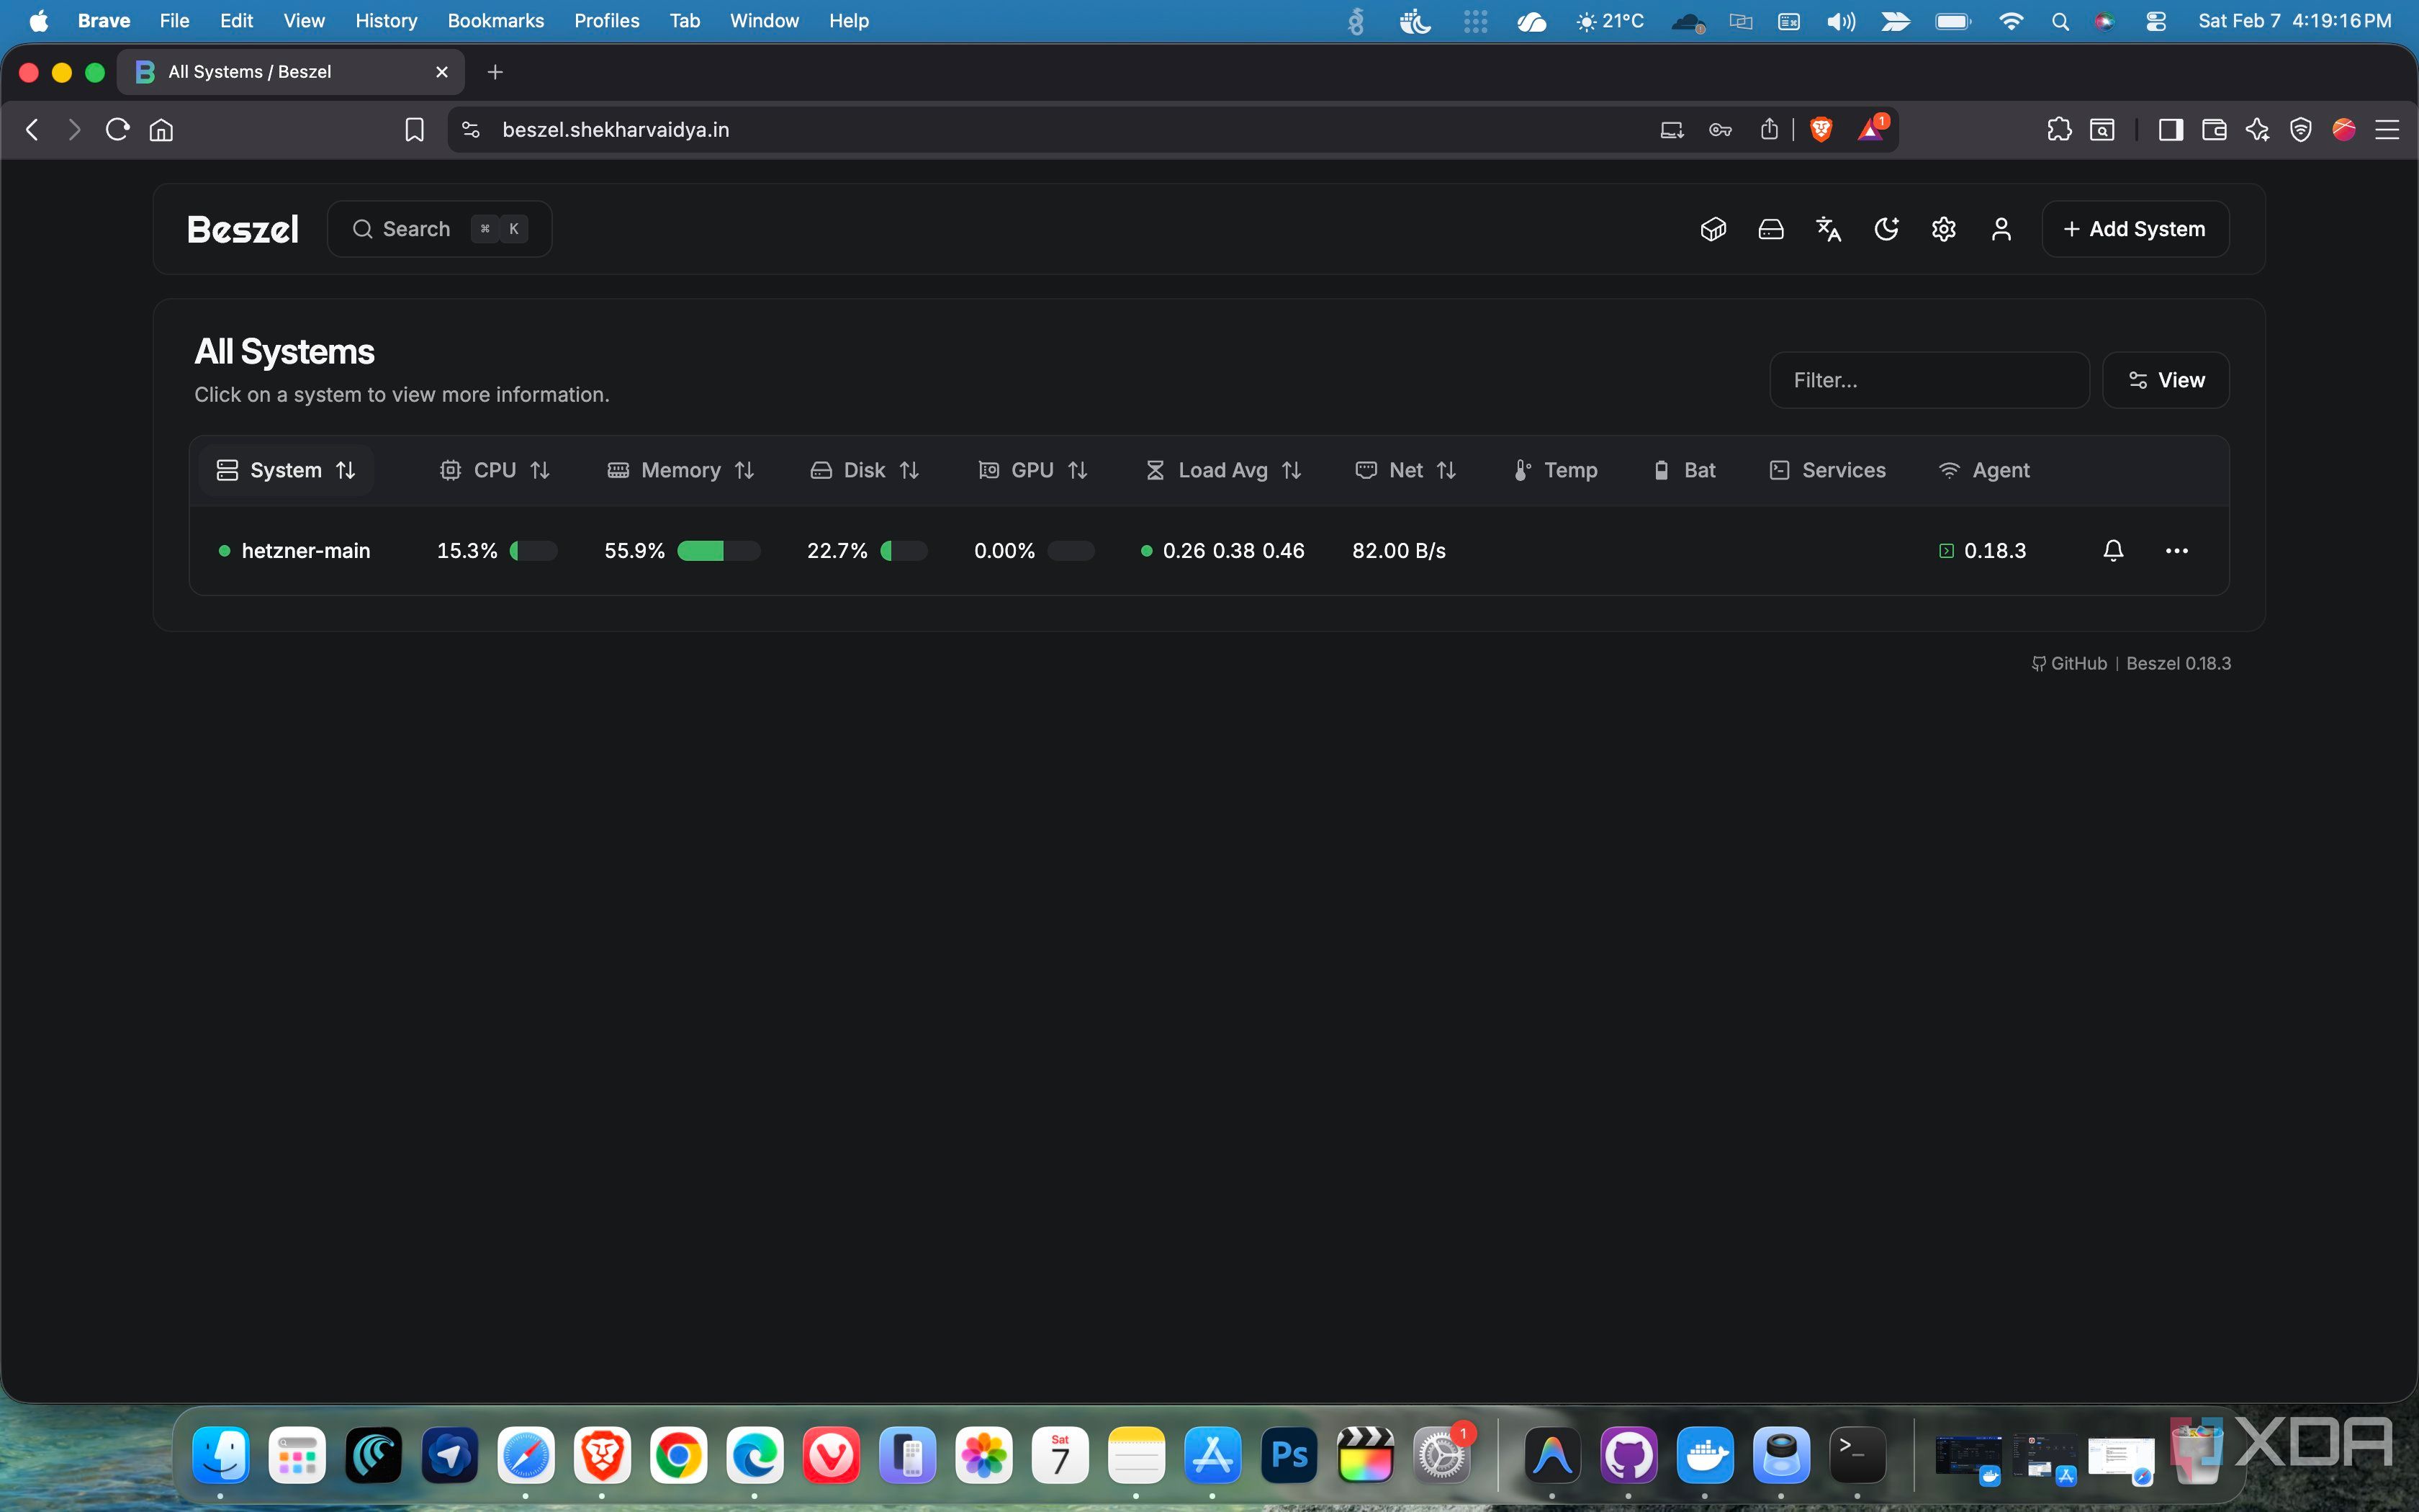2419x1512 pixels.
Task: Open the containers cube icon in Beszel header
Action: (x=1713, y=229)
